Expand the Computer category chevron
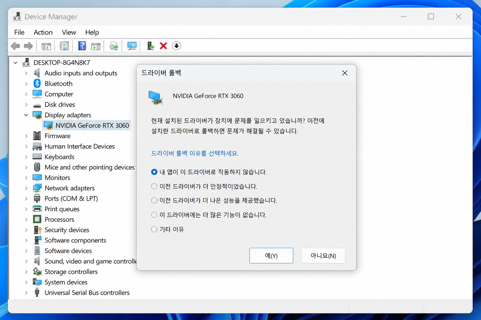This screenshot has height=320, width=481. pyautogui.click(x=26, y=94)
